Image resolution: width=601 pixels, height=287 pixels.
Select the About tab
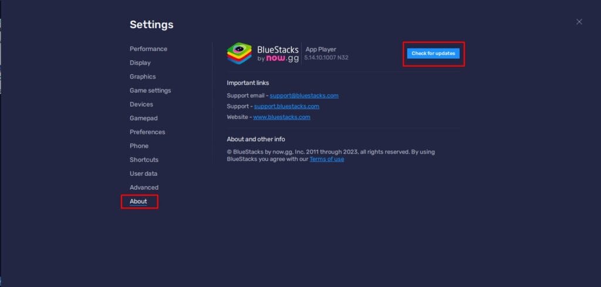click(x=139, y=201)
